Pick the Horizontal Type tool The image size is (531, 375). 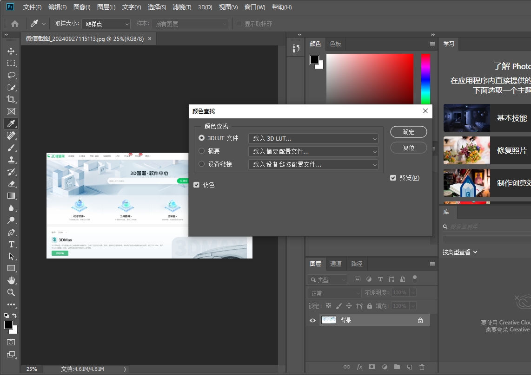coord(11,244)
